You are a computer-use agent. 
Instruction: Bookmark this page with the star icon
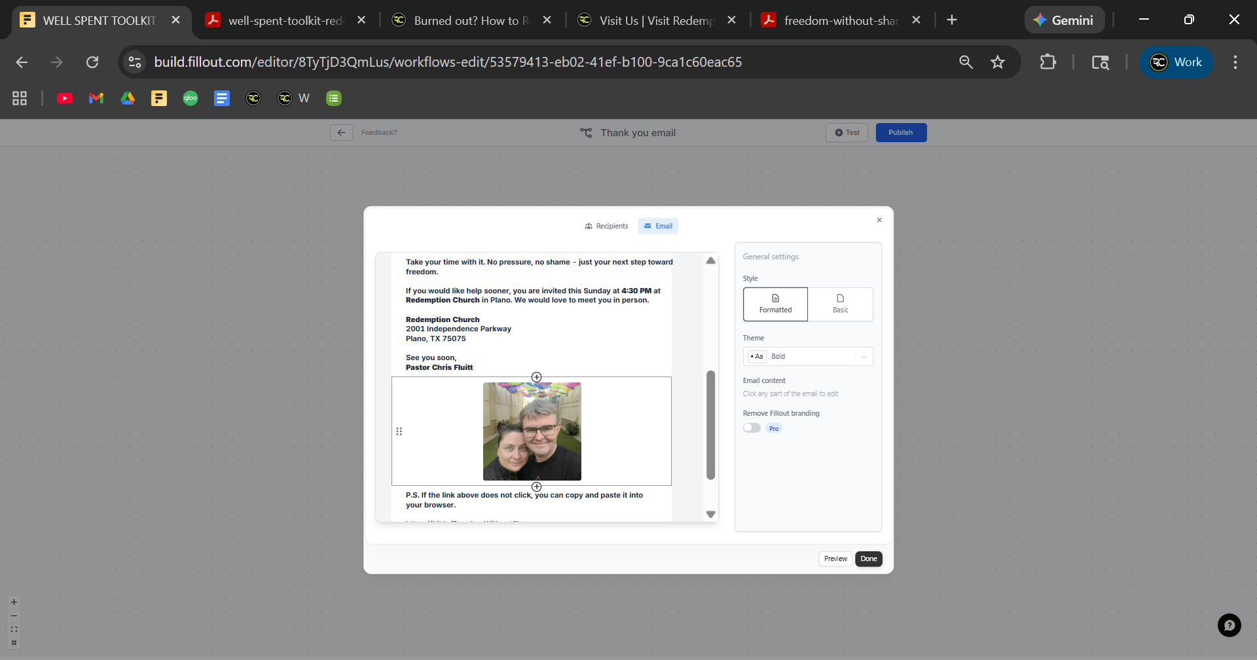click(x=997, y=62)
